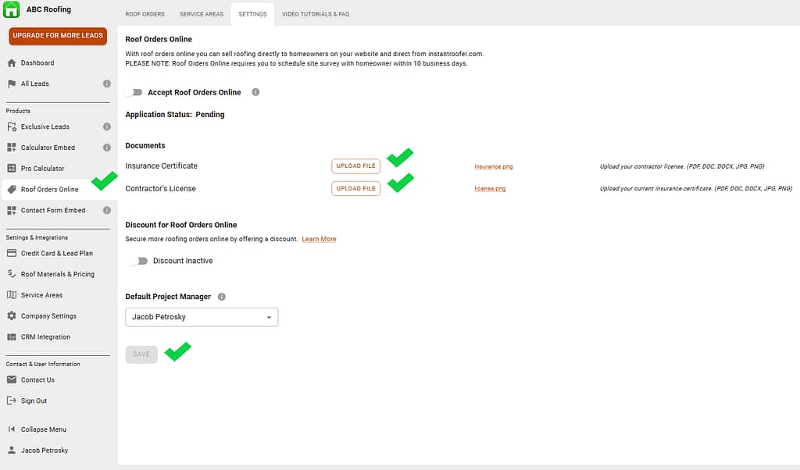Image resolution: width=800 pixels, height=470 pixels.
Task: Click the All Leads flag icon
Action: click(12, 84)
